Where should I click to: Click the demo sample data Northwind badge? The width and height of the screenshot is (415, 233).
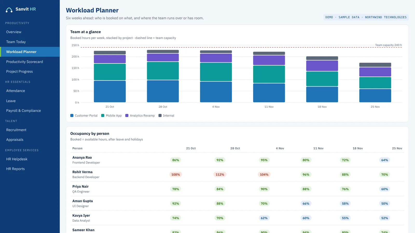coord(366,17)
